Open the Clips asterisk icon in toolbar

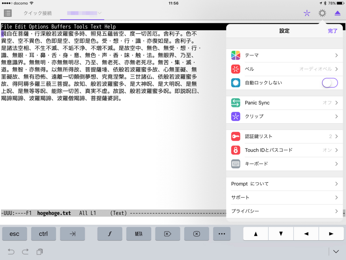pyautogui.click(x=307, y=13)
